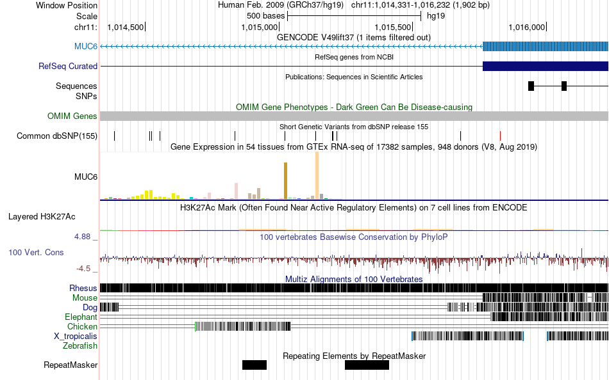The height and width of the screenshot is (380, 609).
Task: Open Publications: Sequences in Scientific Articles title
Action: (x=354, y=77)
